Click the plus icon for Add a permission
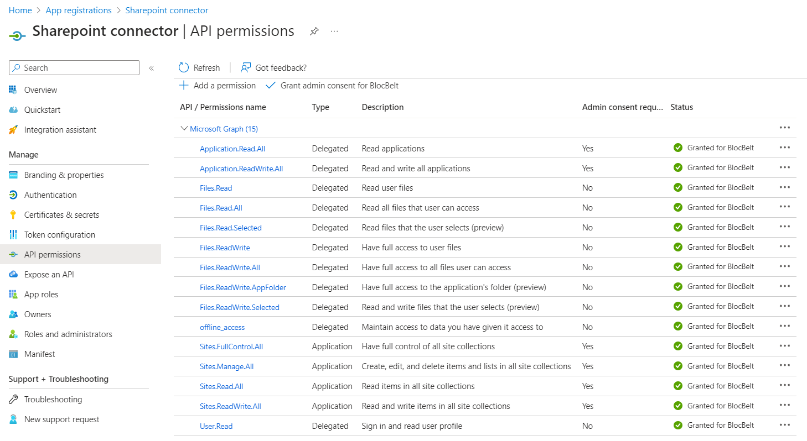Viewport: 807px width, 441px height. tap(184, 86)
